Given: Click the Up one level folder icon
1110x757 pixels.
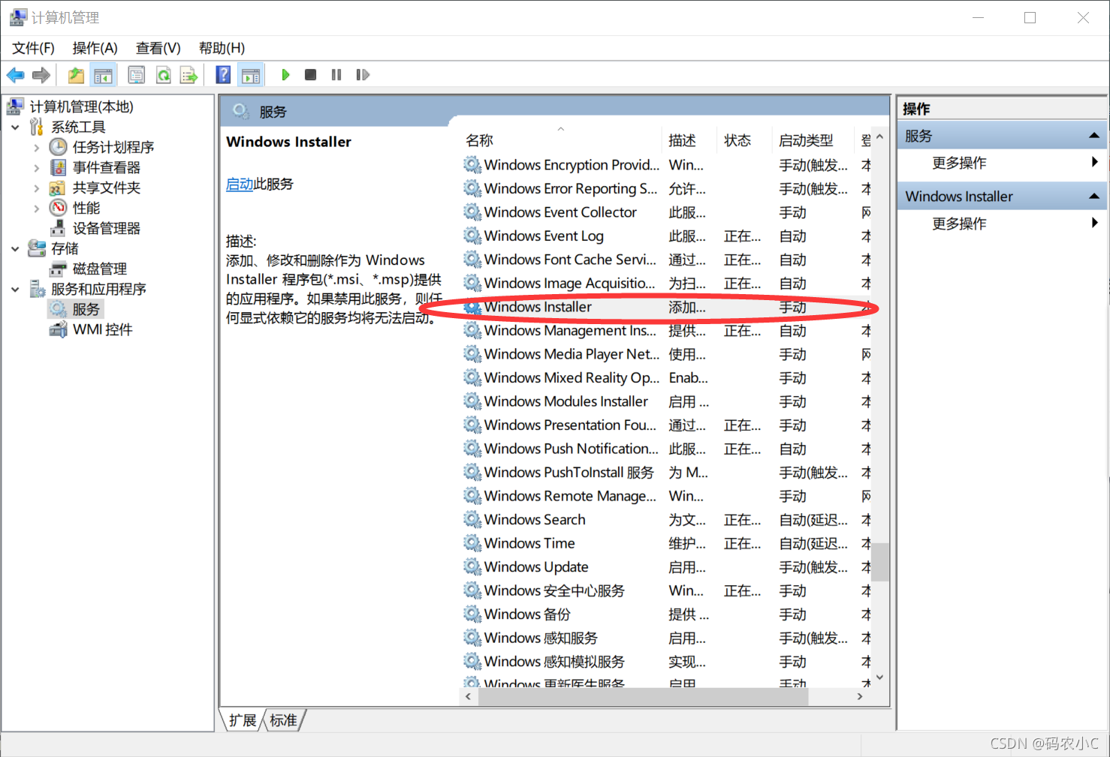Looking at the screenshot, I should 76,75.
